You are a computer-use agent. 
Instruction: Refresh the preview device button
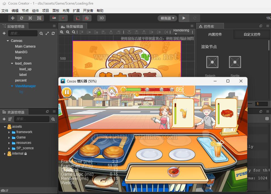pos(195,18)
